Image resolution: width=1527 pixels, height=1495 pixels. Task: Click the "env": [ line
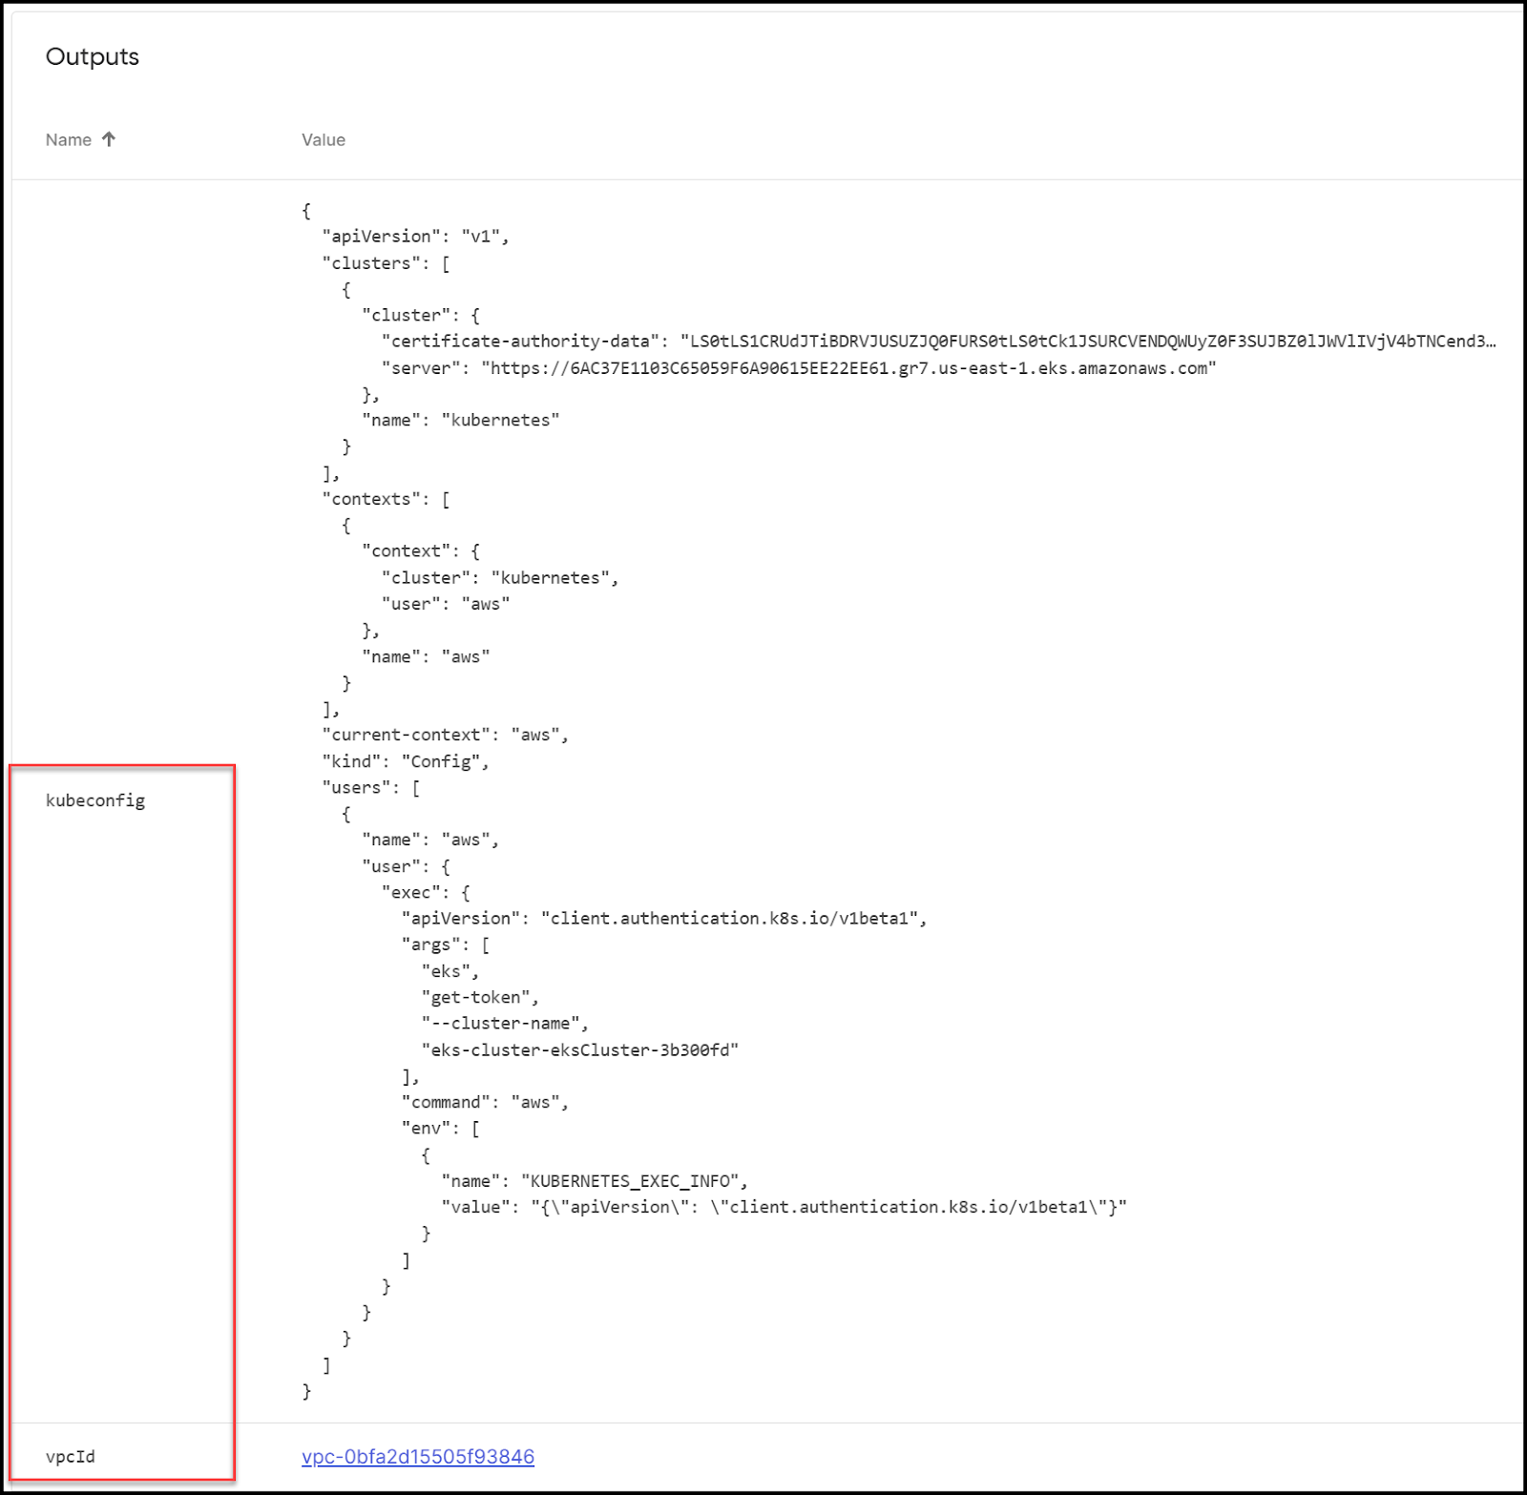click(441, 1129)
